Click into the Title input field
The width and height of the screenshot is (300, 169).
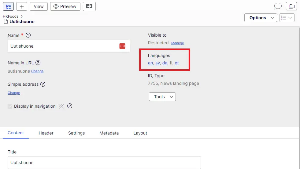click(x=104, y=163)
